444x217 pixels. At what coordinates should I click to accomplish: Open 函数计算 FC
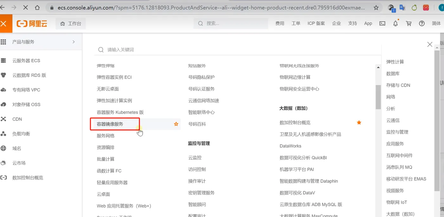click(109, 171)
